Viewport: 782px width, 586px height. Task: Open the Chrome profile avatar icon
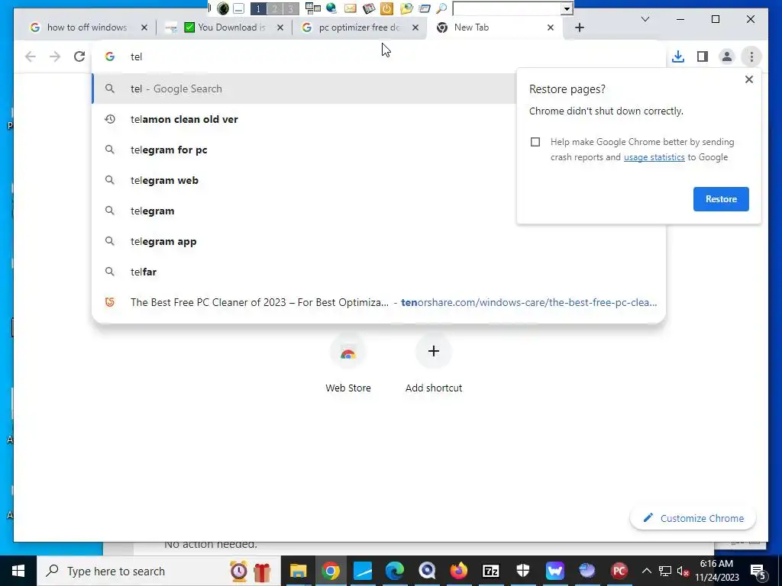point(727,56)
